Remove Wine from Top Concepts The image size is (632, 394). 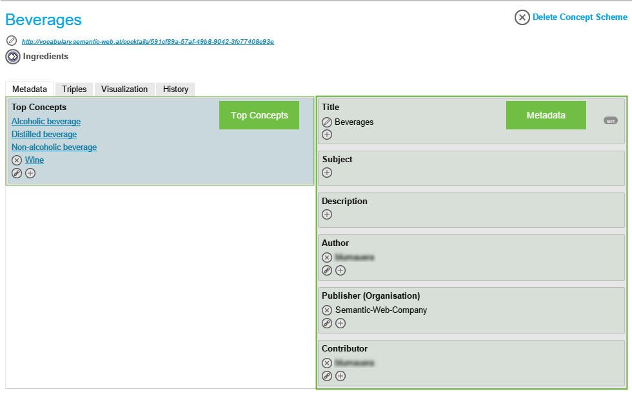pyautogui.click(x=17, y=160)
